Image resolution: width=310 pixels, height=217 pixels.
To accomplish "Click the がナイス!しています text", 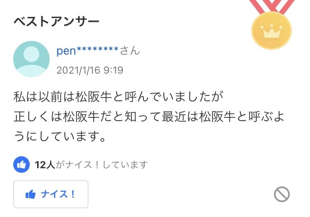I will [102, 165].
